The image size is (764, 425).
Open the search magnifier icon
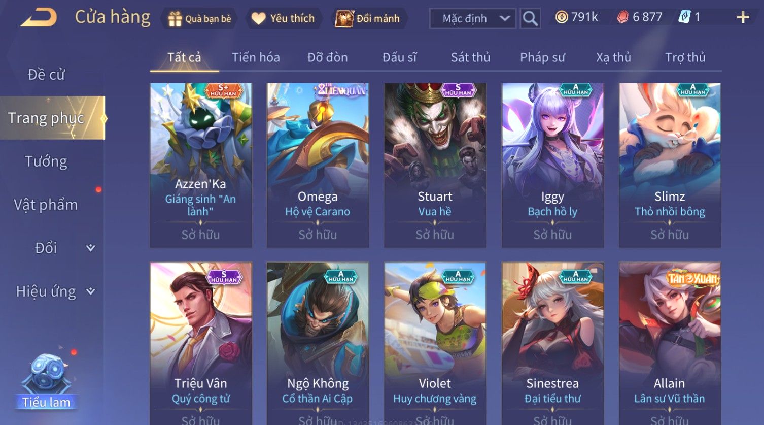point(530,19)
